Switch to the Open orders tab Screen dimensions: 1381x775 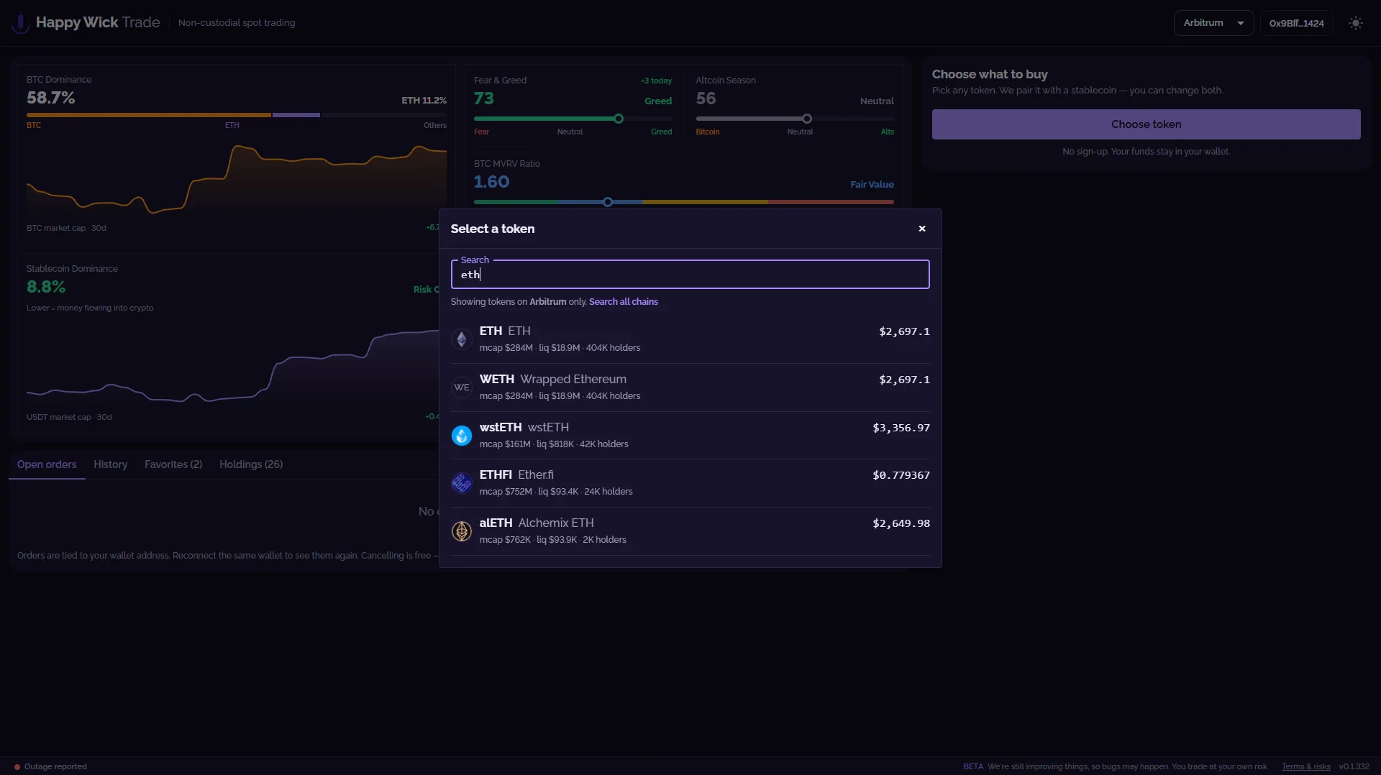(x=47, y=464)
